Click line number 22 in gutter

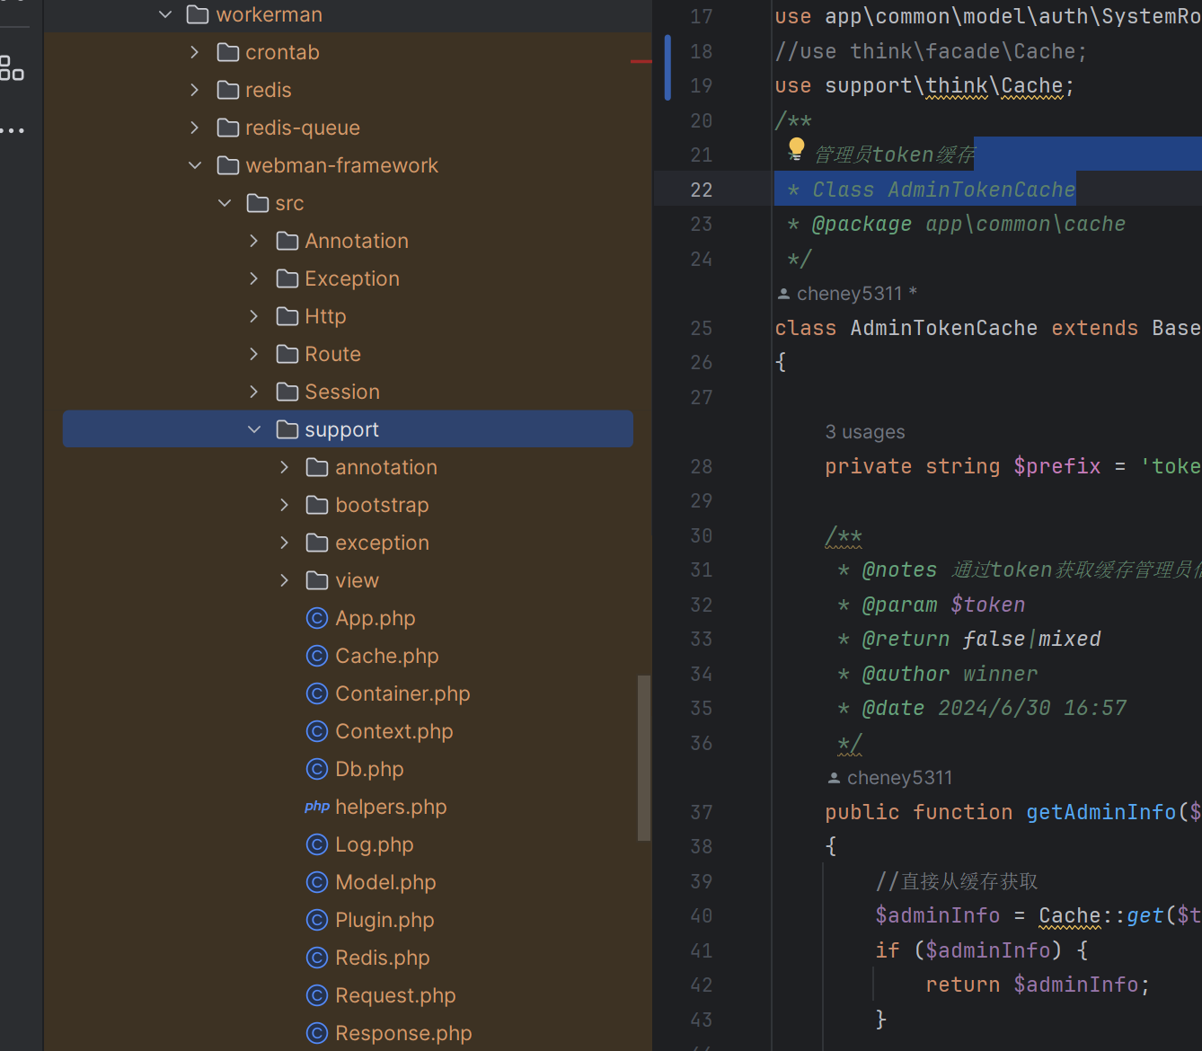pyautogui.click(x=702, y=190)
